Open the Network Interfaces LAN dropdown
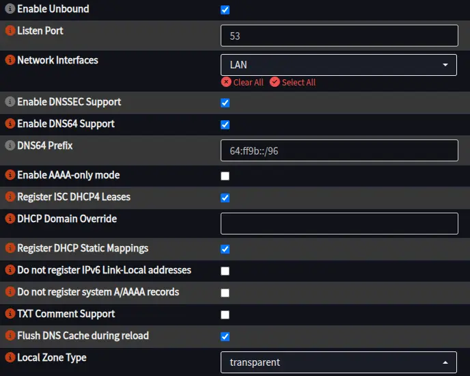470x376 pixels. point(339,65)
